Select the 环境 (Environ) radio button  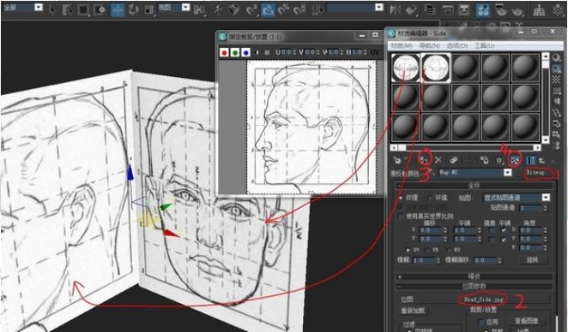[x=430, y=198]
